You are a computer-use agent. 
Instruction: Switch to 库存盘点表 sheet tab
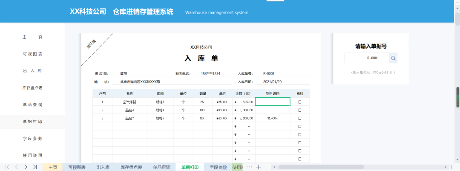131,167
